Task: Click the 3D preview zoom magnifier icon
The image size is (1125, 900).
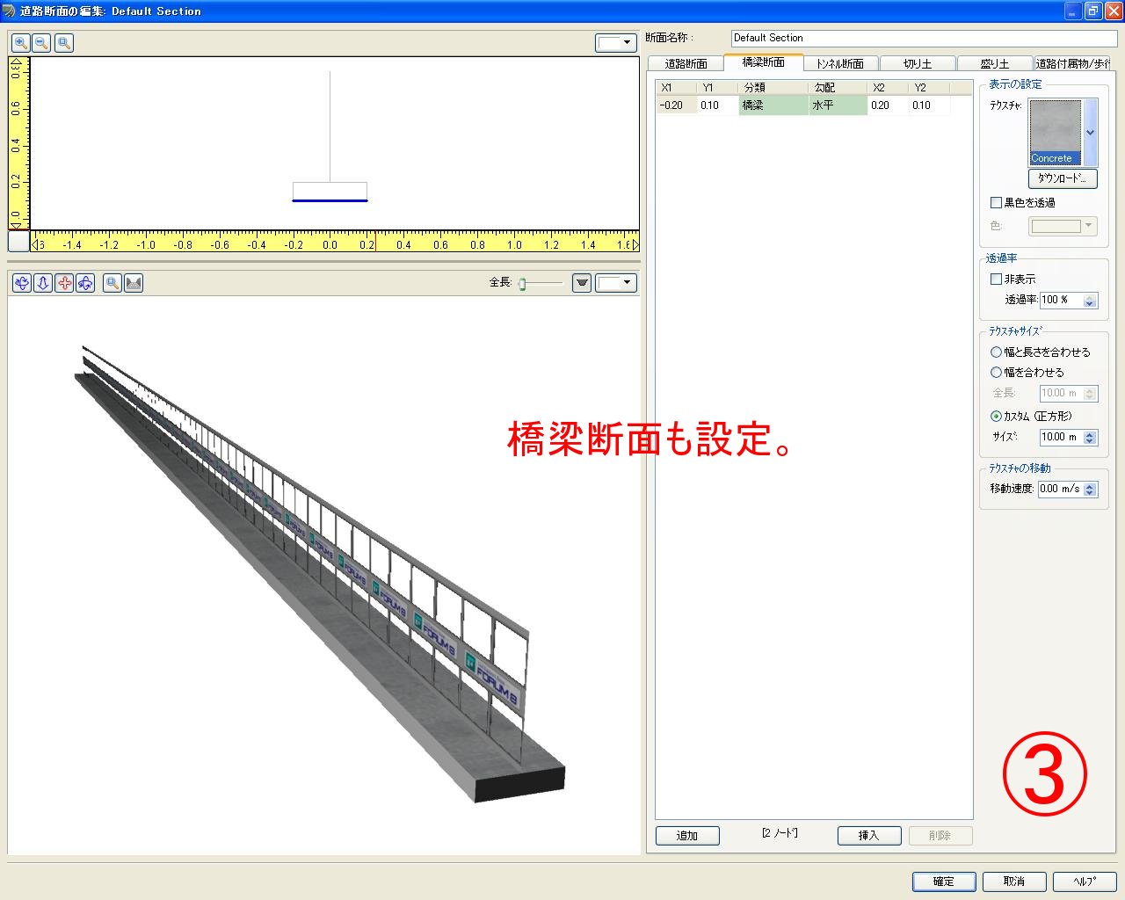Action: pos(112,283)
